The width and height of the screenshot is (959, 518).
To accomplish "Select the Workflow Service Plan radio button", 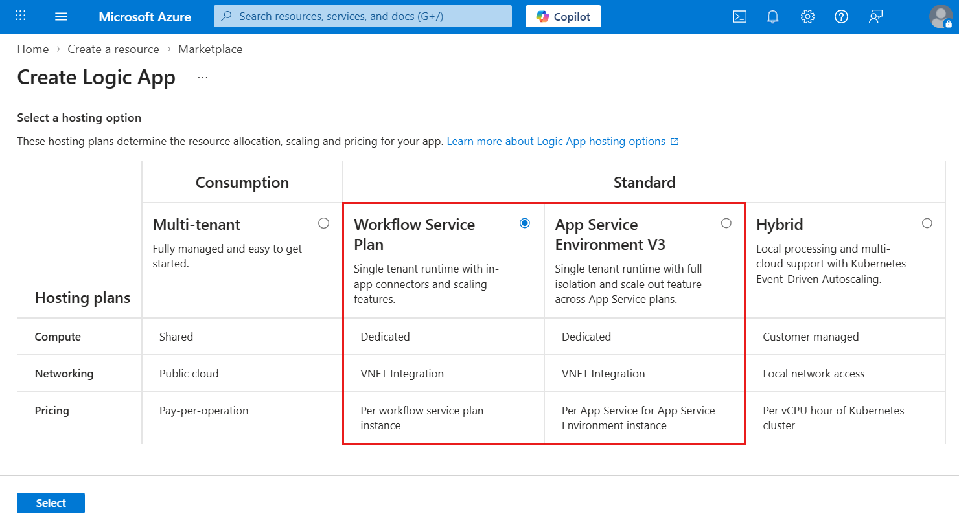I will [525, 223].
